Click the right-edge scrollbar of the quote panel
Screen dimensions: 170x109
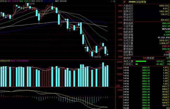[169, 53]
